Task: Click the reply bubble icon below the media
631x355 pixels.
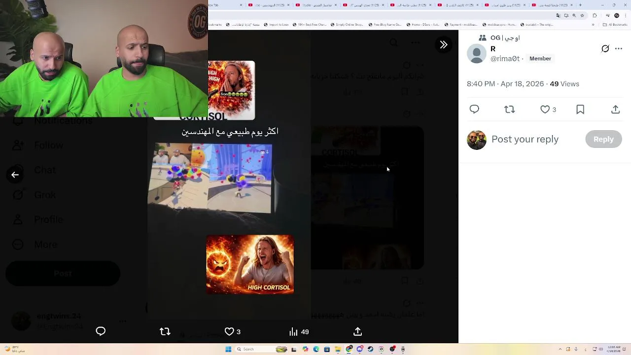Action: (x=101, y=331)
